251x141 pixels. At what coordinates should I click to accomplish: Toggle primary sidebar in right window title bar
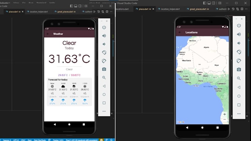(204, 3)
